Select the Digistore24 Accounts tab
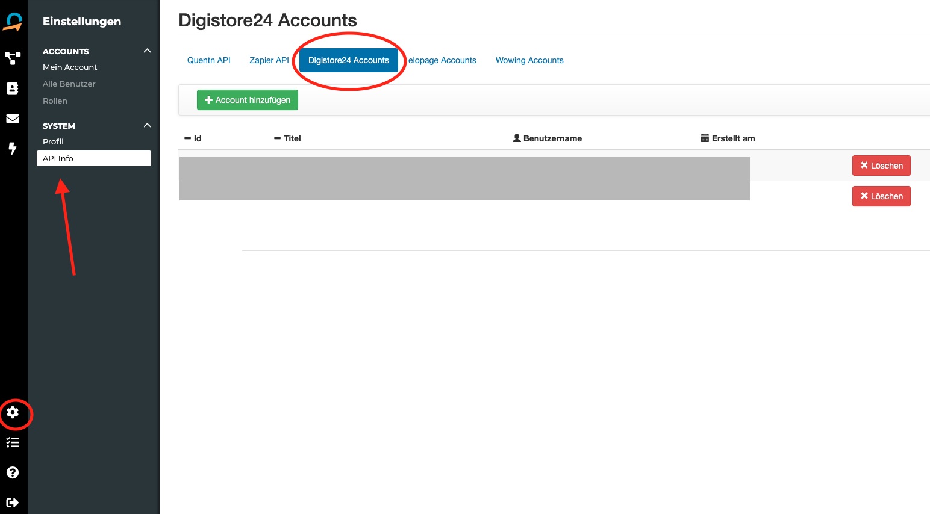The height and width of the screenshot is (514, 930). click(348, 60)
